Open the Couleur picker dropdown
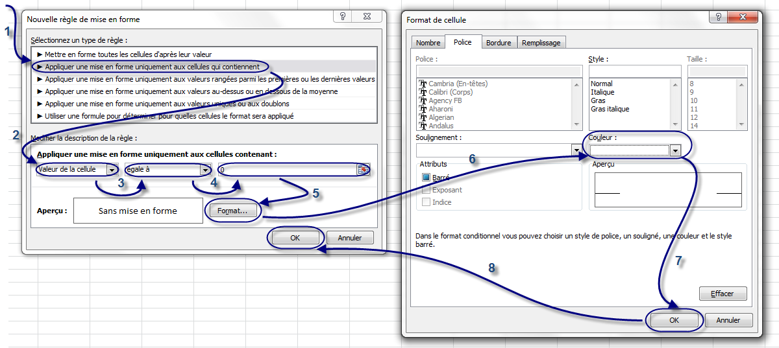779x348 pixels. tap(675, 150)
